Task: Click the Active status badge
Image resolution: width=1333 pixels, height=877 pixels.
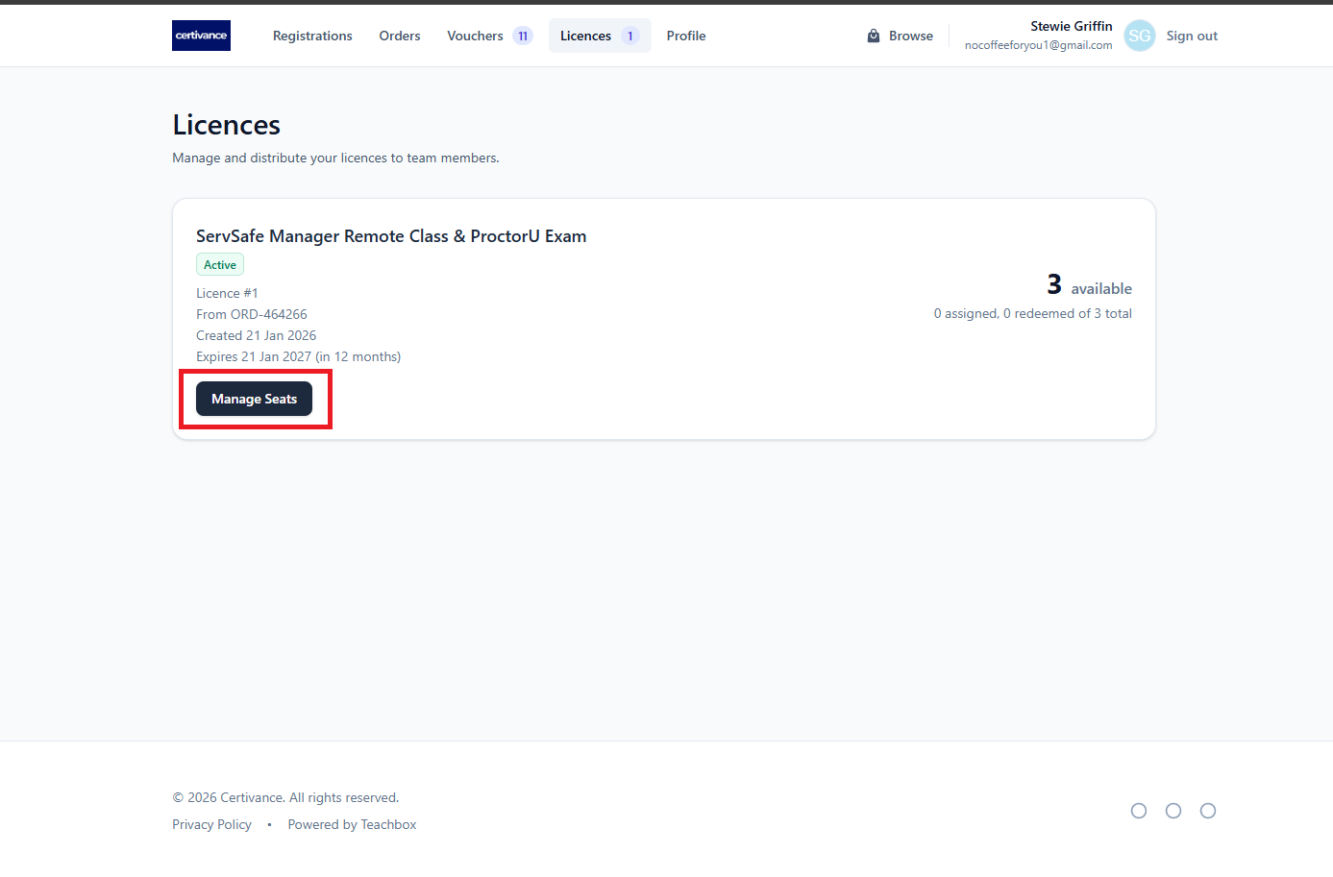Action: click(x=220, y=264)
